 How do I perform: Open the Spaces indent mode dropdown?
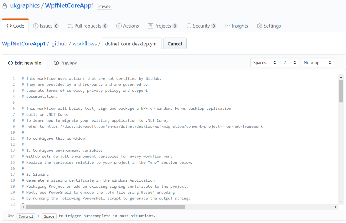pyautogui.click(x=265, y=63)
